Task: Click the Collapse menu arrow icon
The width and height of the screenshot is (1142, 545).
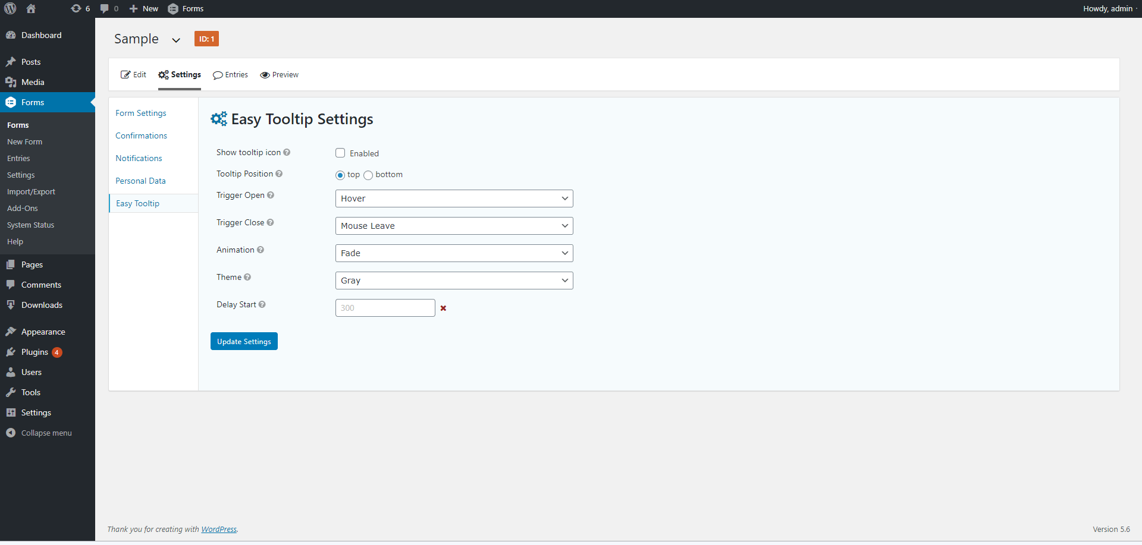Action: [11, 433]
